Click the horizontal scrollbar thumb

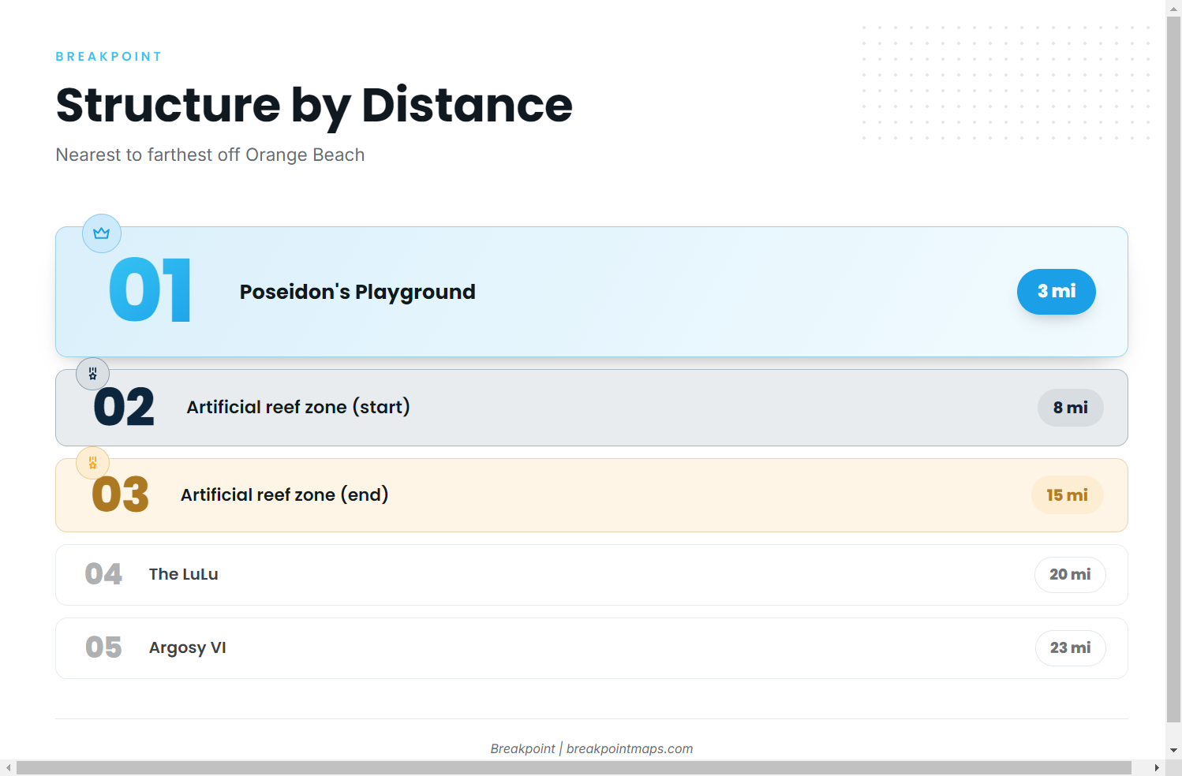574,768
